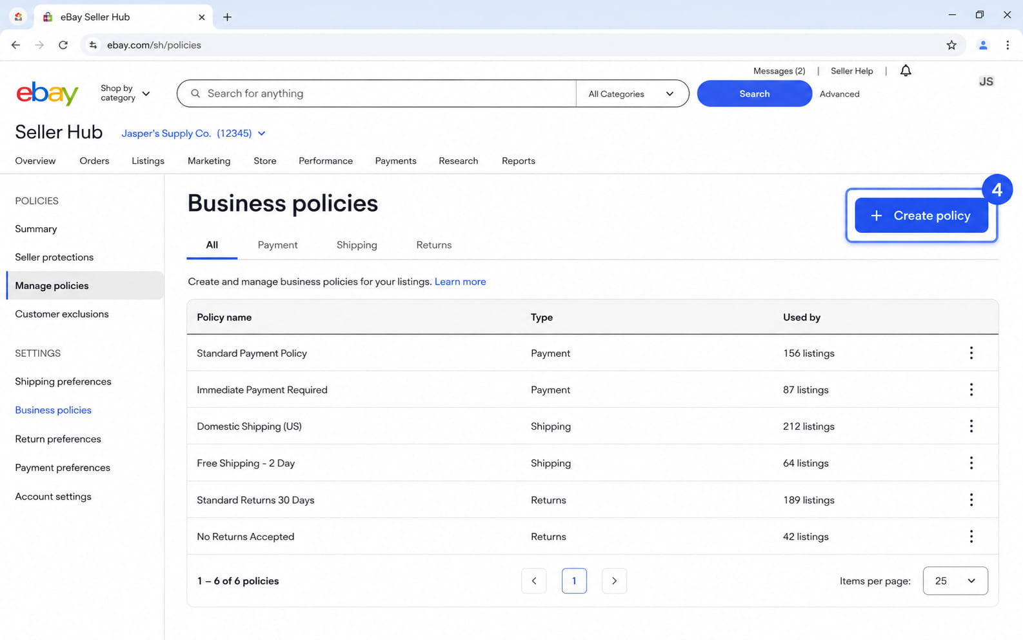Open Seller Help

pyautogui.click(x=851, y=71)
